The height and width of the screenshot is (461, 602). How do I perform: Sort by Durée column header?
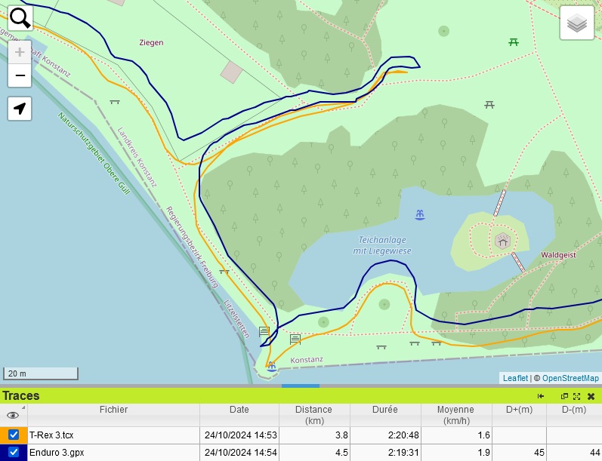point(384,410)
